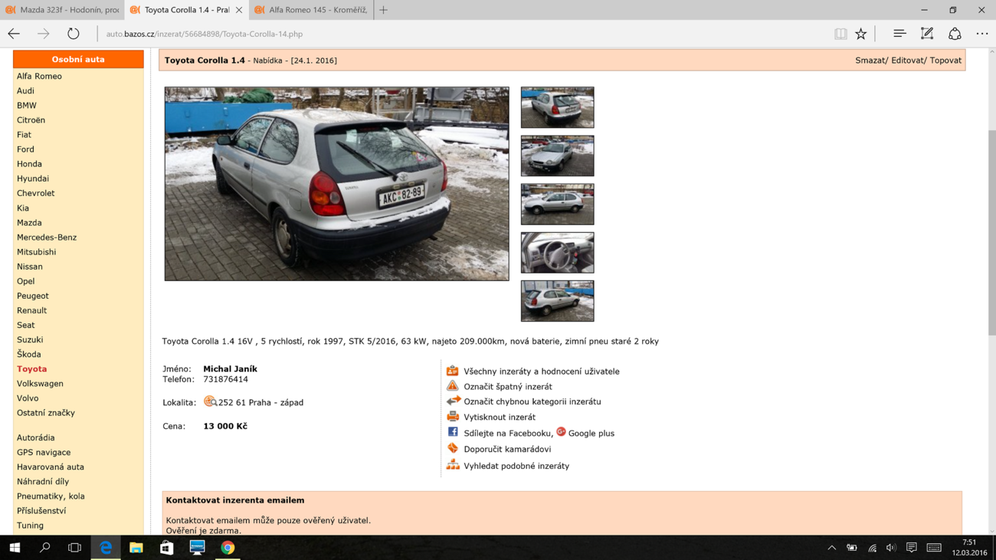
Task: Click the location map icon beside Lokalita
Action: pos(210,401)
